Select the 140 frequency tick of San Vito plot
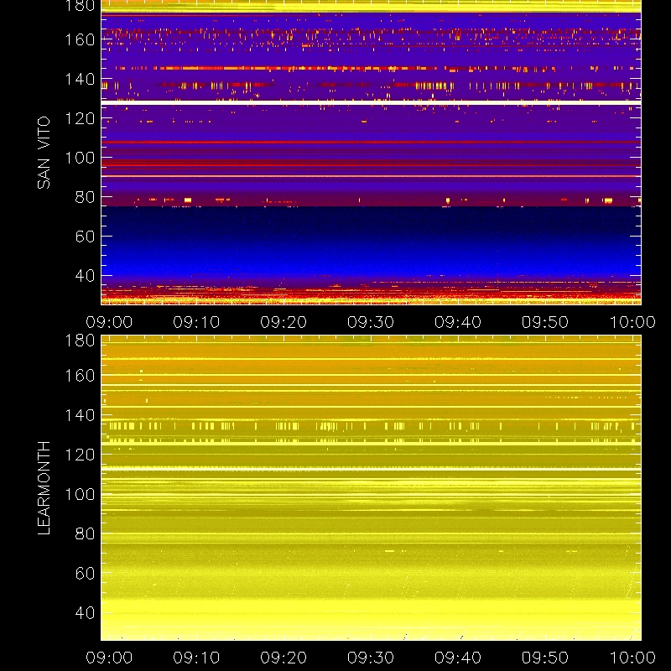This screenshot has width=671, height=671. [x=80, y=79]
